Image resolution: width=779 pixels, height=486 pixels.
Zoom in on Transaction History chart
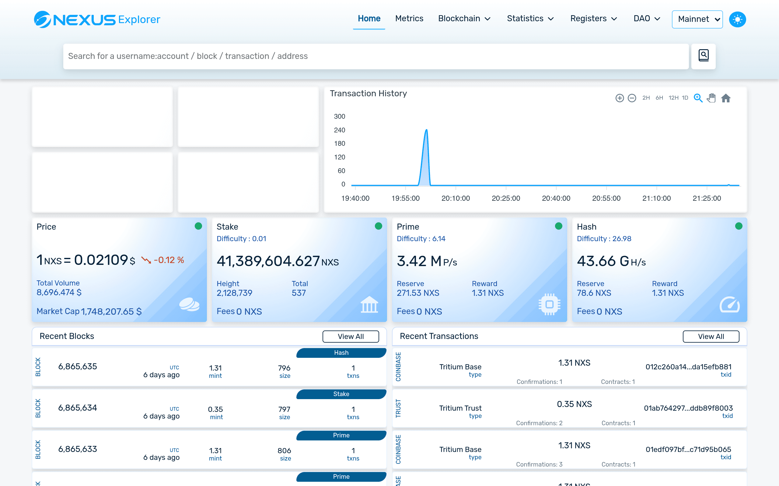619,98
